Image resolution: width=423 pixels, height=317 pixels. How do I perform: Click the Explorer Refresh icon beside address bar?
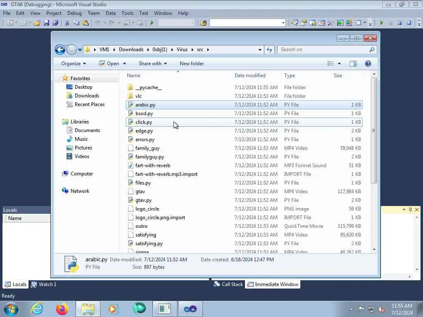click(269, 50)
